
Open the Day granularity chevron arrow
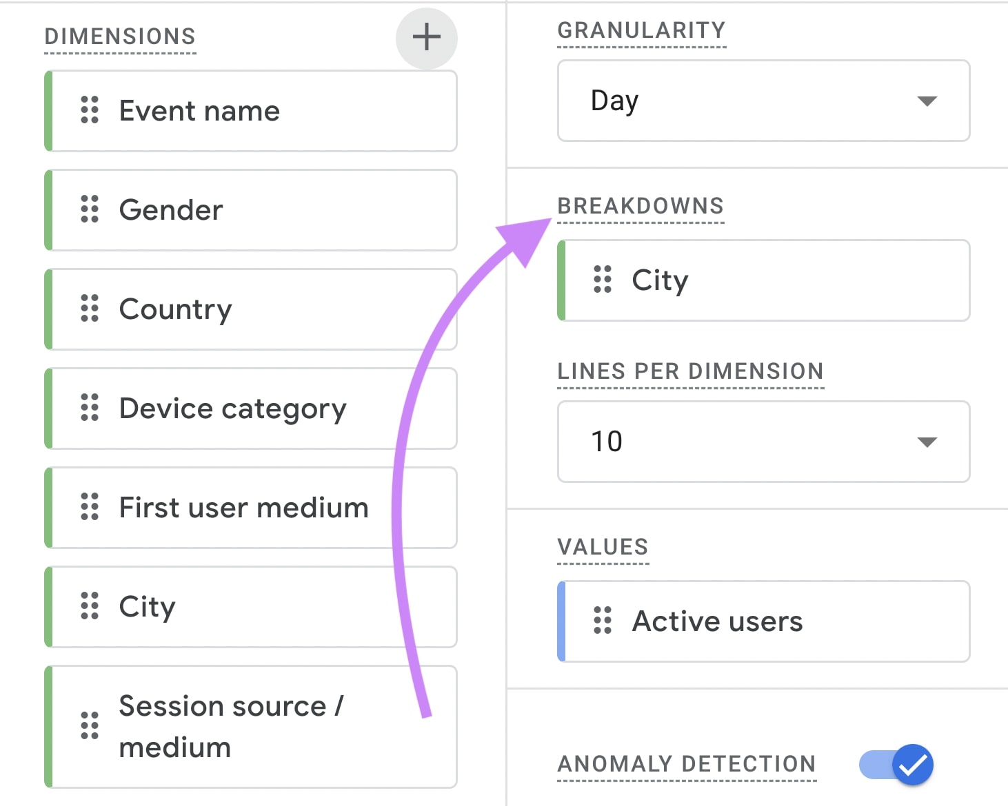click(927, 101)
